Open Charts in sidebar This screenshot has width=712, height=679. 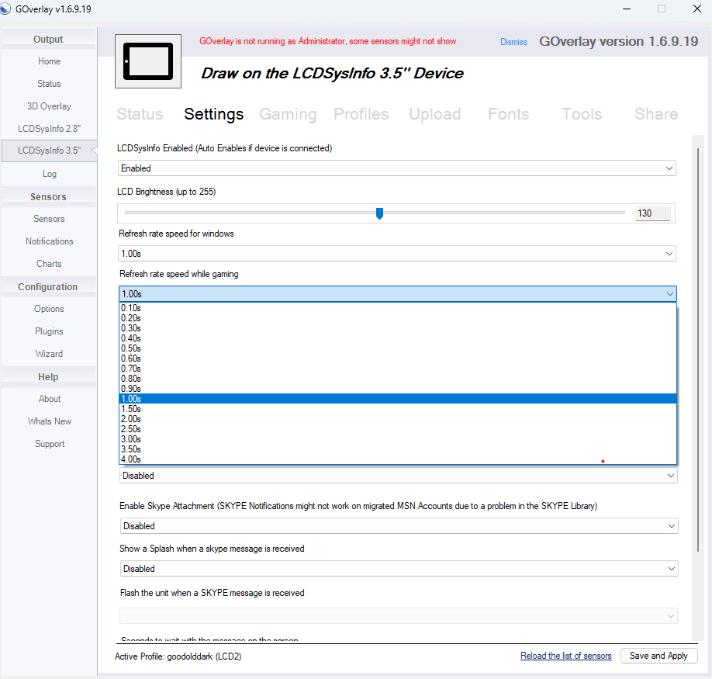pyautogui.click(x=49, y=264)
